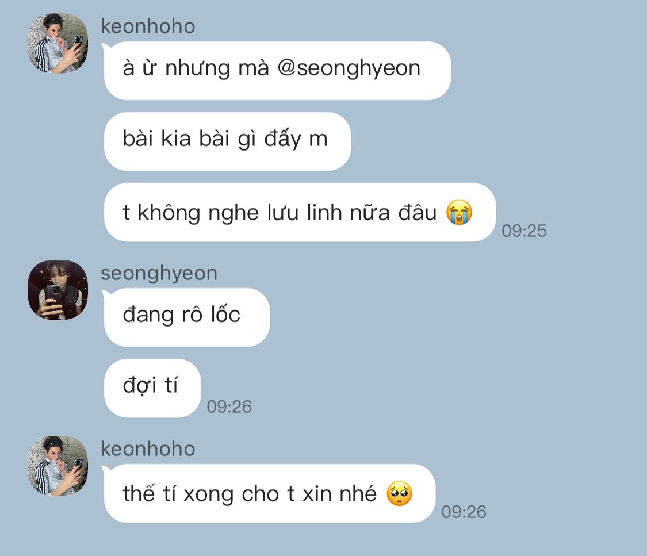
Task: Tap the keonhoho username above the last message
Action: 148,448
